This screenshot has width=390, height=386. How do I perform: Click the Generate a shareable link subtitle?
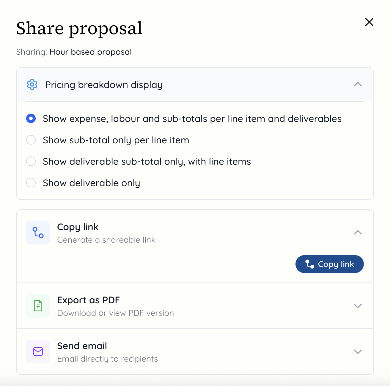(106, 240)
